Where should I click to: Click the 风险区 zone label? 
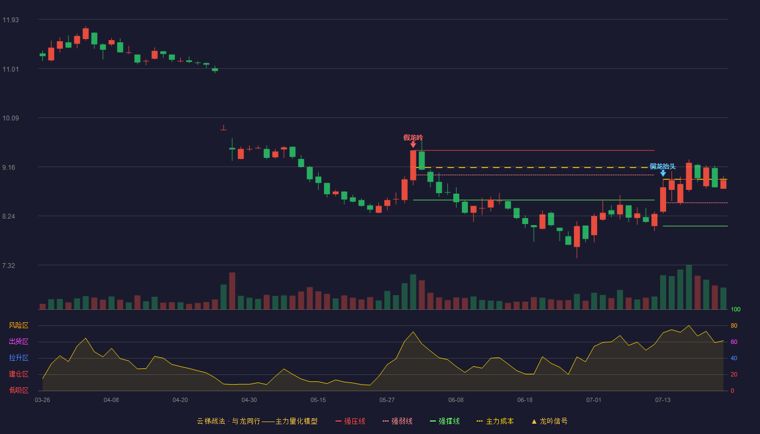pos(19,325)
